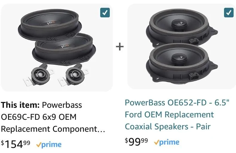
Task: Click the Prime badge beside $154.99
Action: coord(48,145)
